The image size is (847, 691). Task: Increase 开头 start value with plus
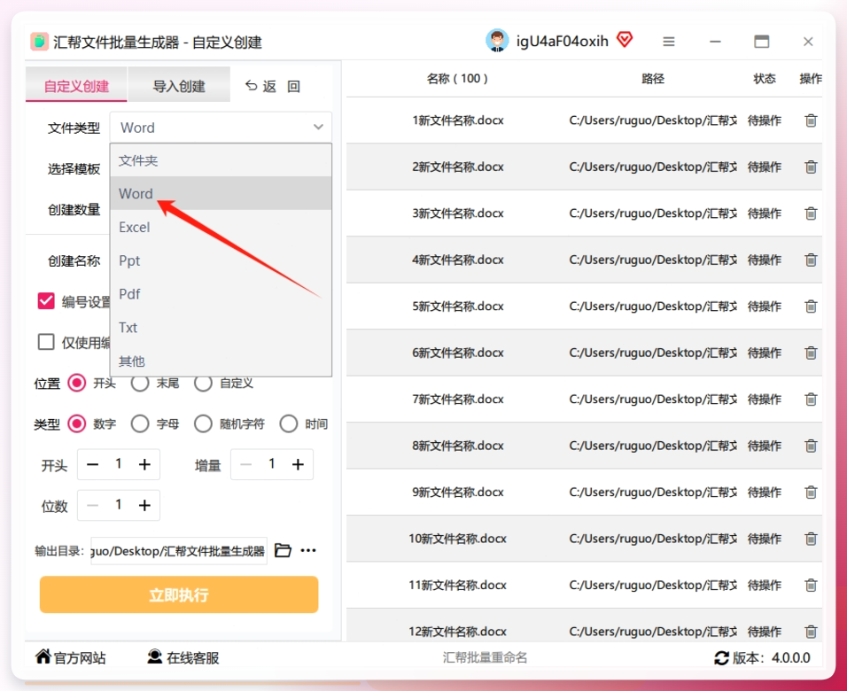click(x=144, y=464)
